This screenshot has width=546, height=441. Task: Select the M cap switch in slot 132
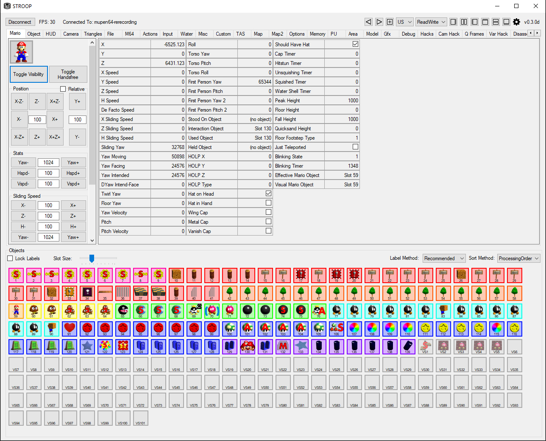[x=283, y=347]
